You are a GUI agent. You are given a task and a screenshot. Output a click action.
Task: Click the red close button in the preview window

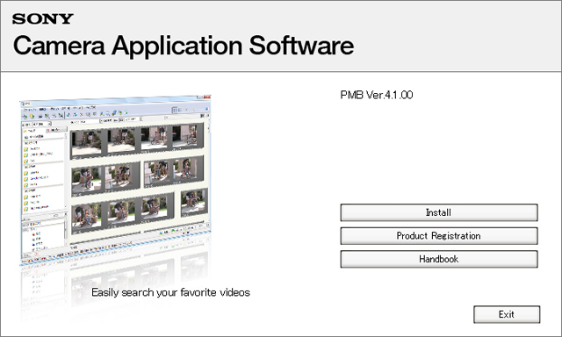207,97
